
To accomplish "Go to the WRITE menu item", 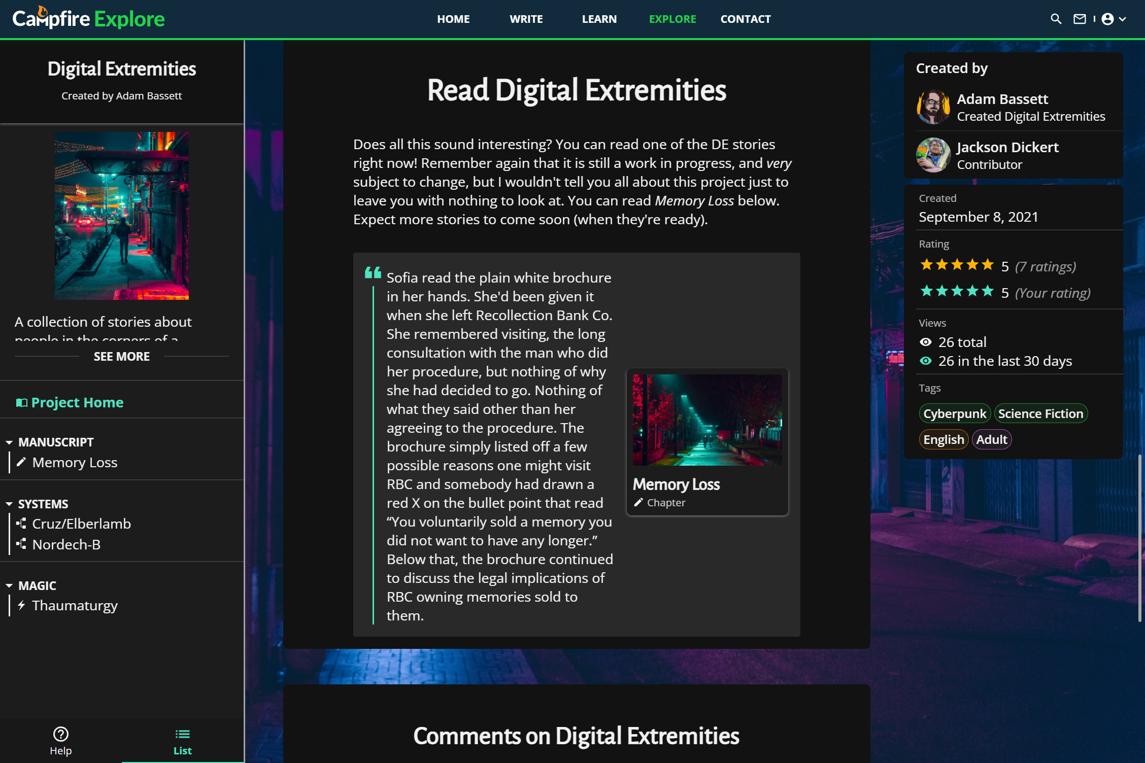I will pos(526,19).
